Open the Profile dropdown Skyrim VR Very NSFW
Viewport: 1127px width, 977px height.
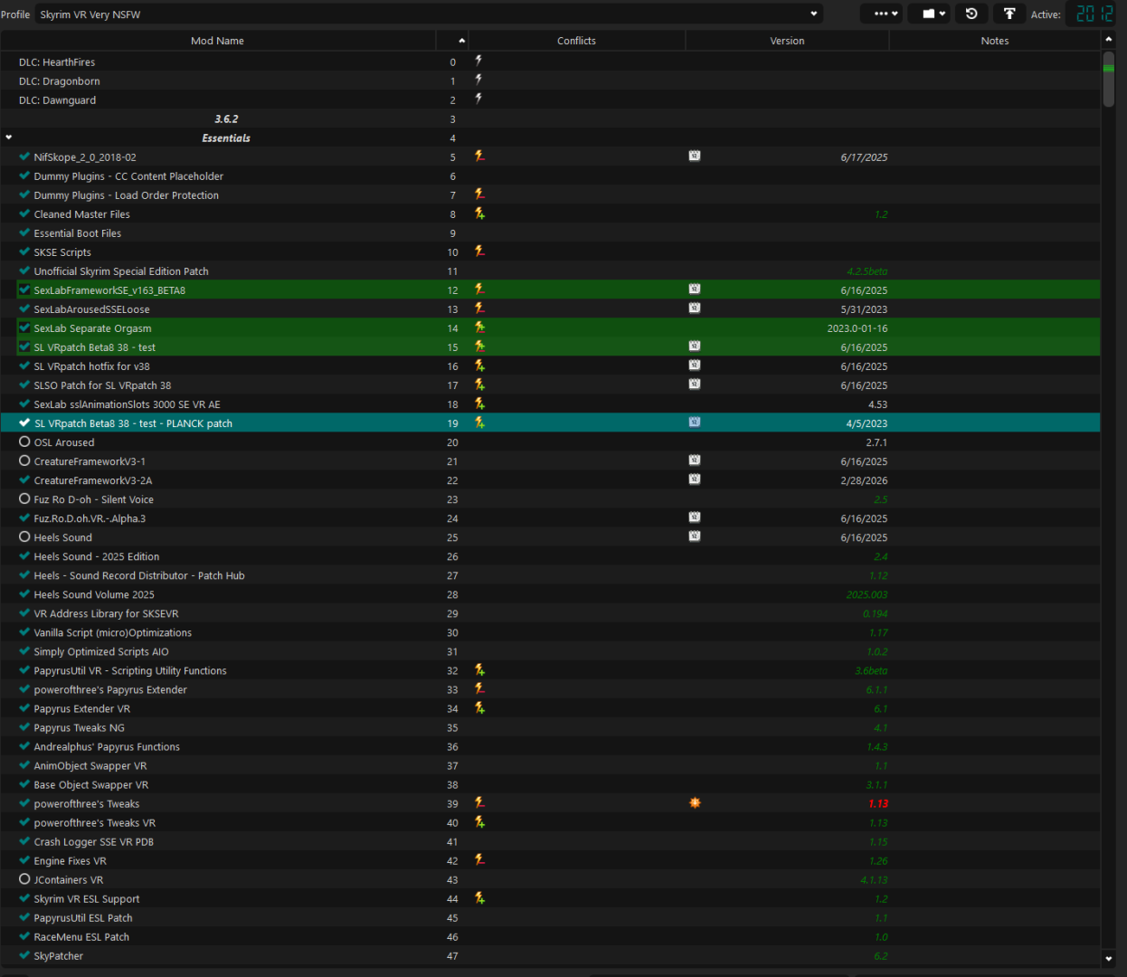[429, 14]
